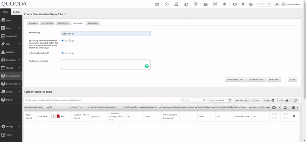
Task: Click the pin icon button beside top search
Action: [277, 4]
